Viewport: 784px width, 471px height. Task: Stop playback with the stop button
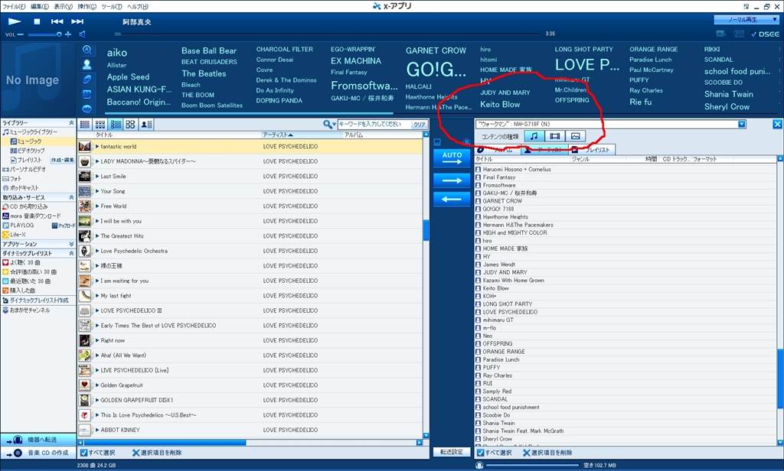click(37, 21)
